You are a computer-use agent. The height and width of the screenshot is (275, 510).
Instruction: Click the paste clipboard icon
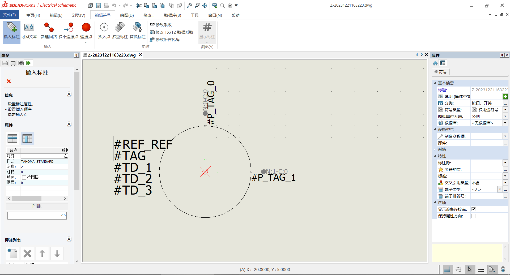click(162, 6)
